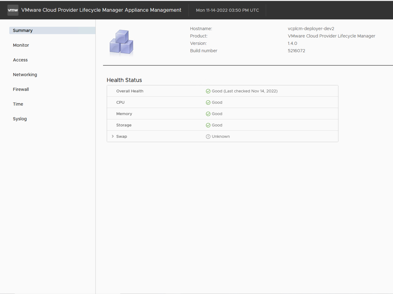Viewport: 393px width, 294px height.
Task: Click build number value 5216072
Action: [296, 51]
